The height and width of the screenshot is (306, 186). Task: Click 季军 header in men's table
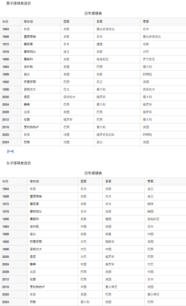pos(146,22)
